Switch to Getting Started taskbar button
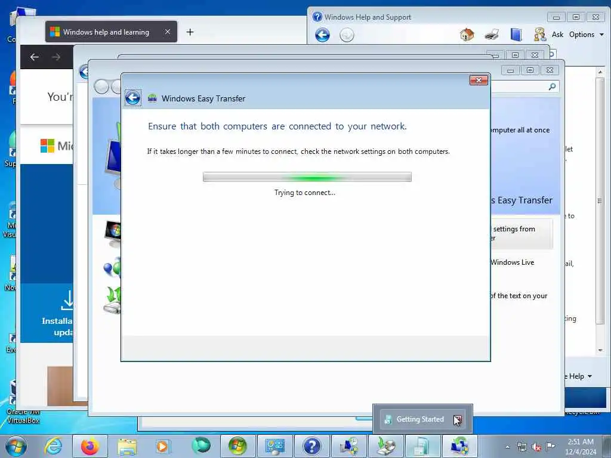The height and width of the screenshot is (458, 611). [423, 446]
